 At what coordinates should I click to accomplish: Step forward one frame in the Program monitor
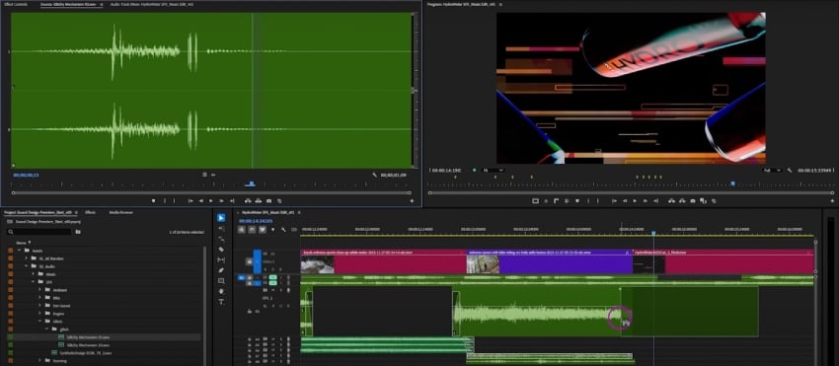pos(646,201)
